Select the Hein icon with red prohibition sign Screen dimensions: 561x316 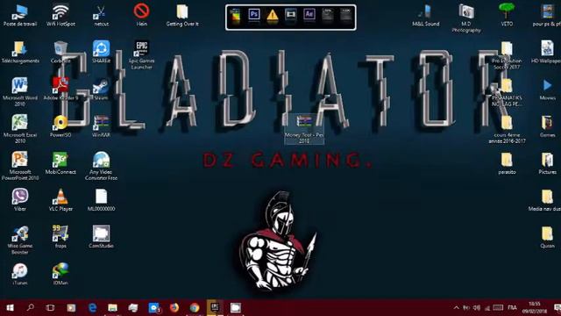pos(142,16)
